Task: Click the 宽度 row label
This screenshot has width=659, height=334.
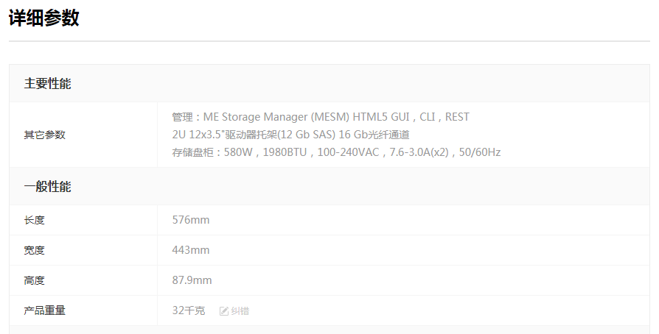Action: [34, 250]
